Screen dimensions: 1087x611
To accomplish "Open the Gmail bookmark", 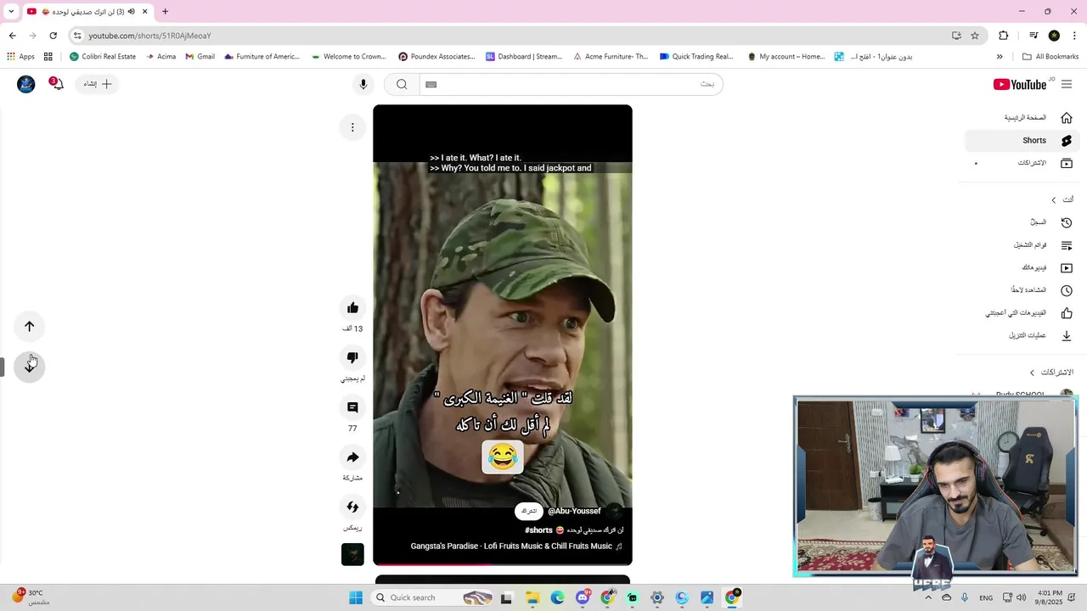I will 200,57.
